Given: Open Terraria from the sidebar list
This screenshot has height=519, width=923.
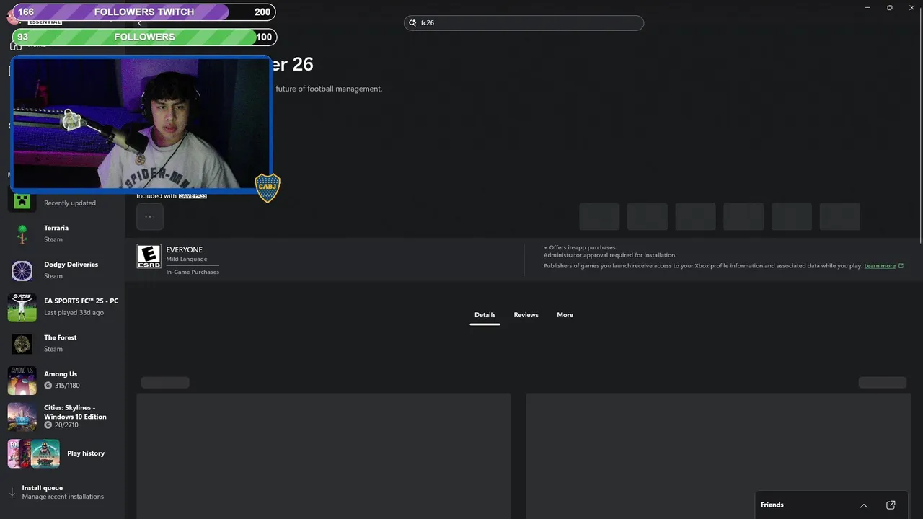Looking at the screenshot, I should pos(63,234).
